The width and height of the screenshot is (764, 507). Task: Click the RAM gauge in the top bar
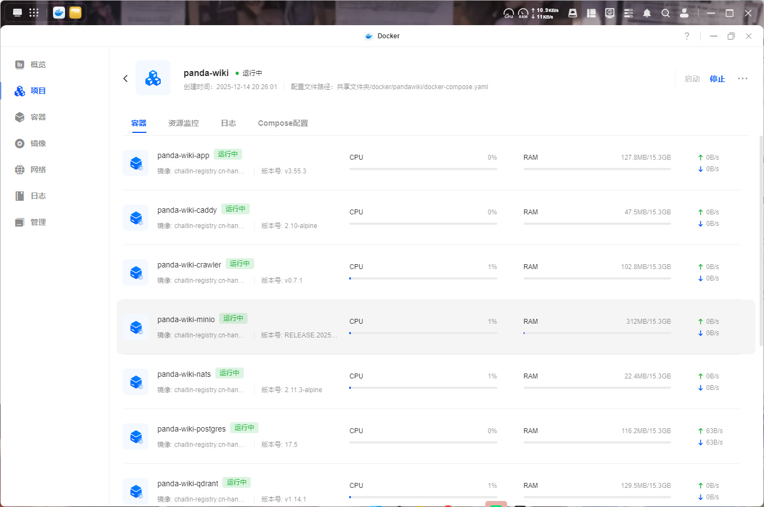click(523, 13)
